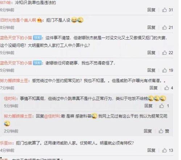
Task: Click 佳时利 username in nested reply
Action: point(10,98)
